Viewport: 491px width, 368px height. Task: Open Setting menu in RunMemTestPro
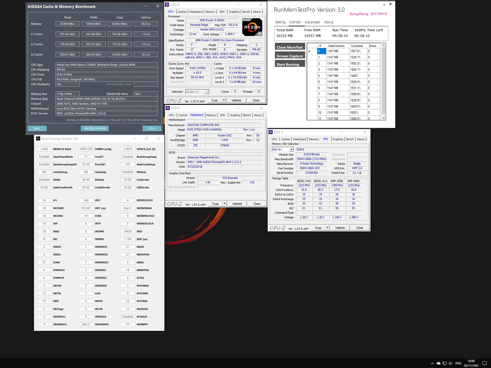pos(280,22)
